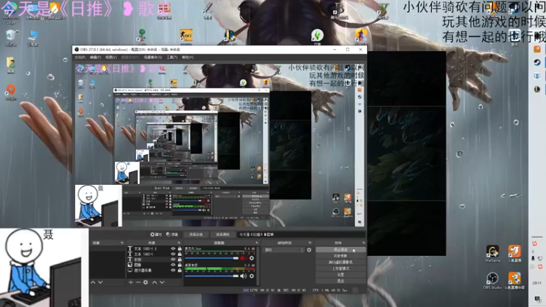
Task: Toggle visibility of first 文本 (GDI+) 2 source
Action: coord(173,249)
